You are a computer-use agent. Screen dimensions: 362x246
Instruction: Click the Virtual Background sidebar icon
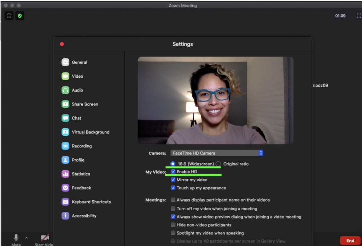click(x=65, y=132)
